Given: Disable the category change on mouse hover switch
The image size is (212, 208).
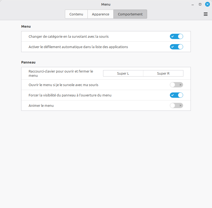Looking at the screenshot, I should coord(176,36).
